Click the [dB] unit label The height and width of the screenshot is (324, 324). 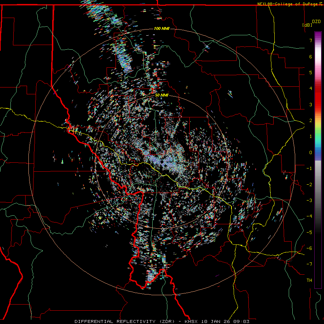coord(307,25)
